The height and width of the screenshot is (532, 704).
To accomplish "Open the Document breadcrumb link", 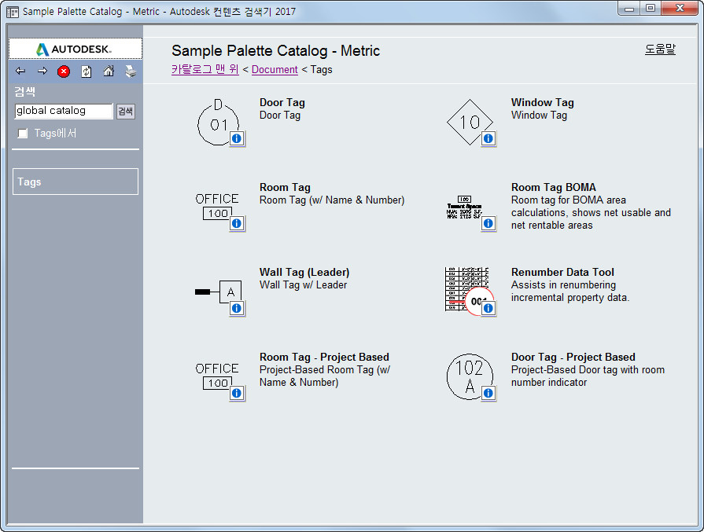I will tap(275, 69).
